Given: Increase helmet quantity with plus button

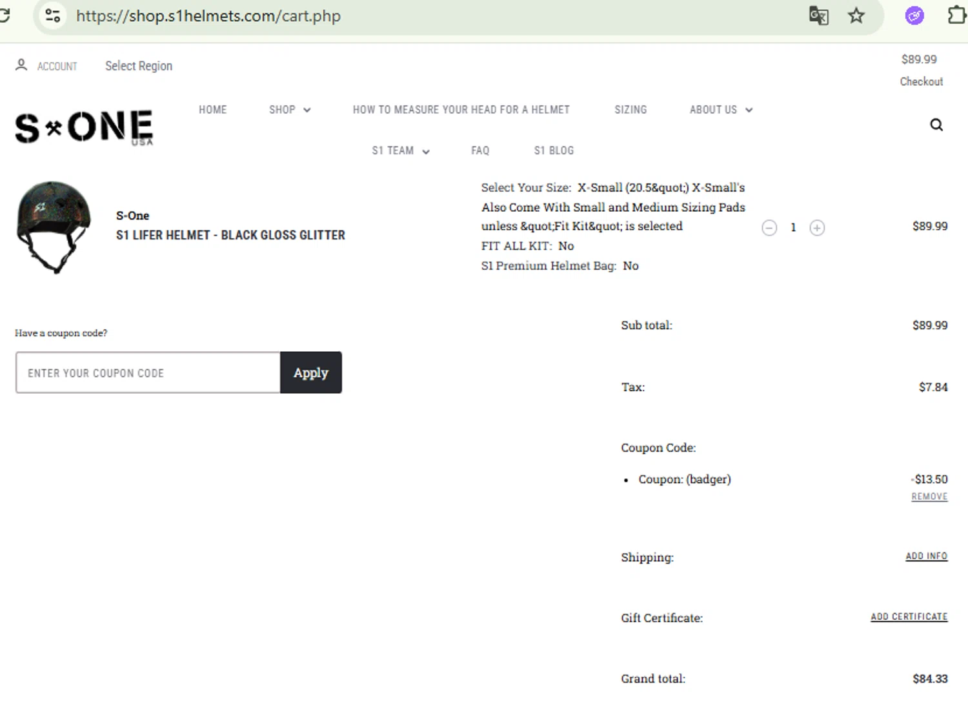Looking at the screenshot, I should (x=817, y=228).
